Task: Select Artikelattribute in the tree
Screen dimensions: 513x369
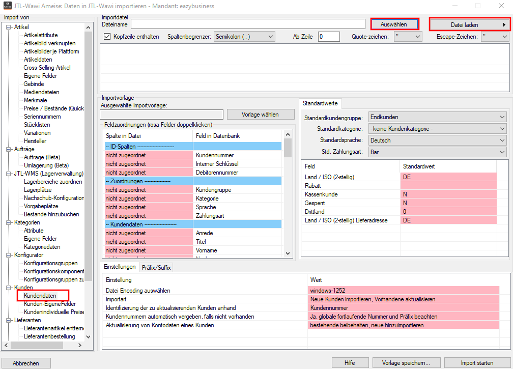Action: coord(41,35)
